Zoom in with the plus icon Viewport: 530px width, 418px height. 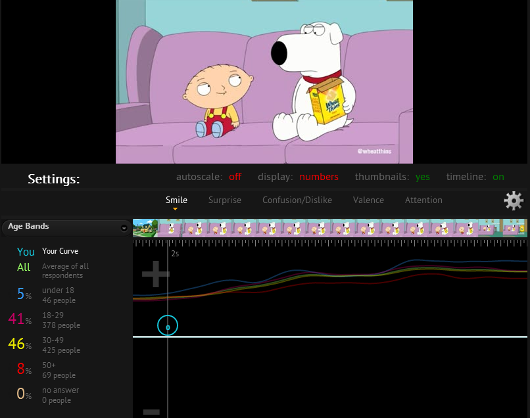coord(155,273)
